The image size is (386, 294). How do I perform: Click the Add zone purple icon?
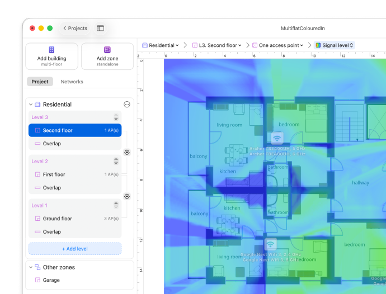pyautogui.click(x=107, y=50)
